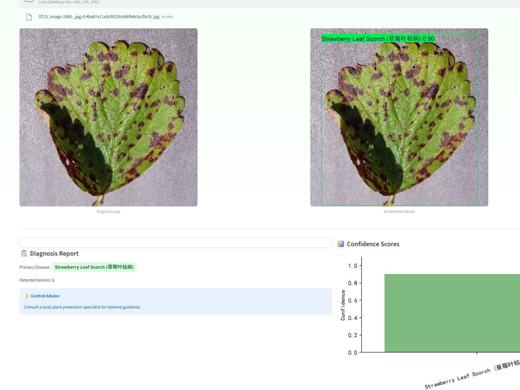Click the uploaded file document icon
This screenshot has height=390, width=520.
pyautogui.click(x=29, y=17)
